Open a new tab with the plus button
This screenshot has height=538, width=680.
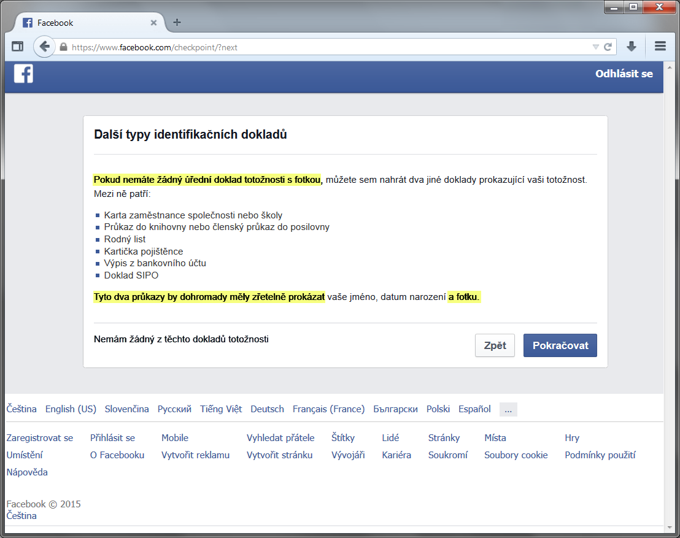(177, 23)
